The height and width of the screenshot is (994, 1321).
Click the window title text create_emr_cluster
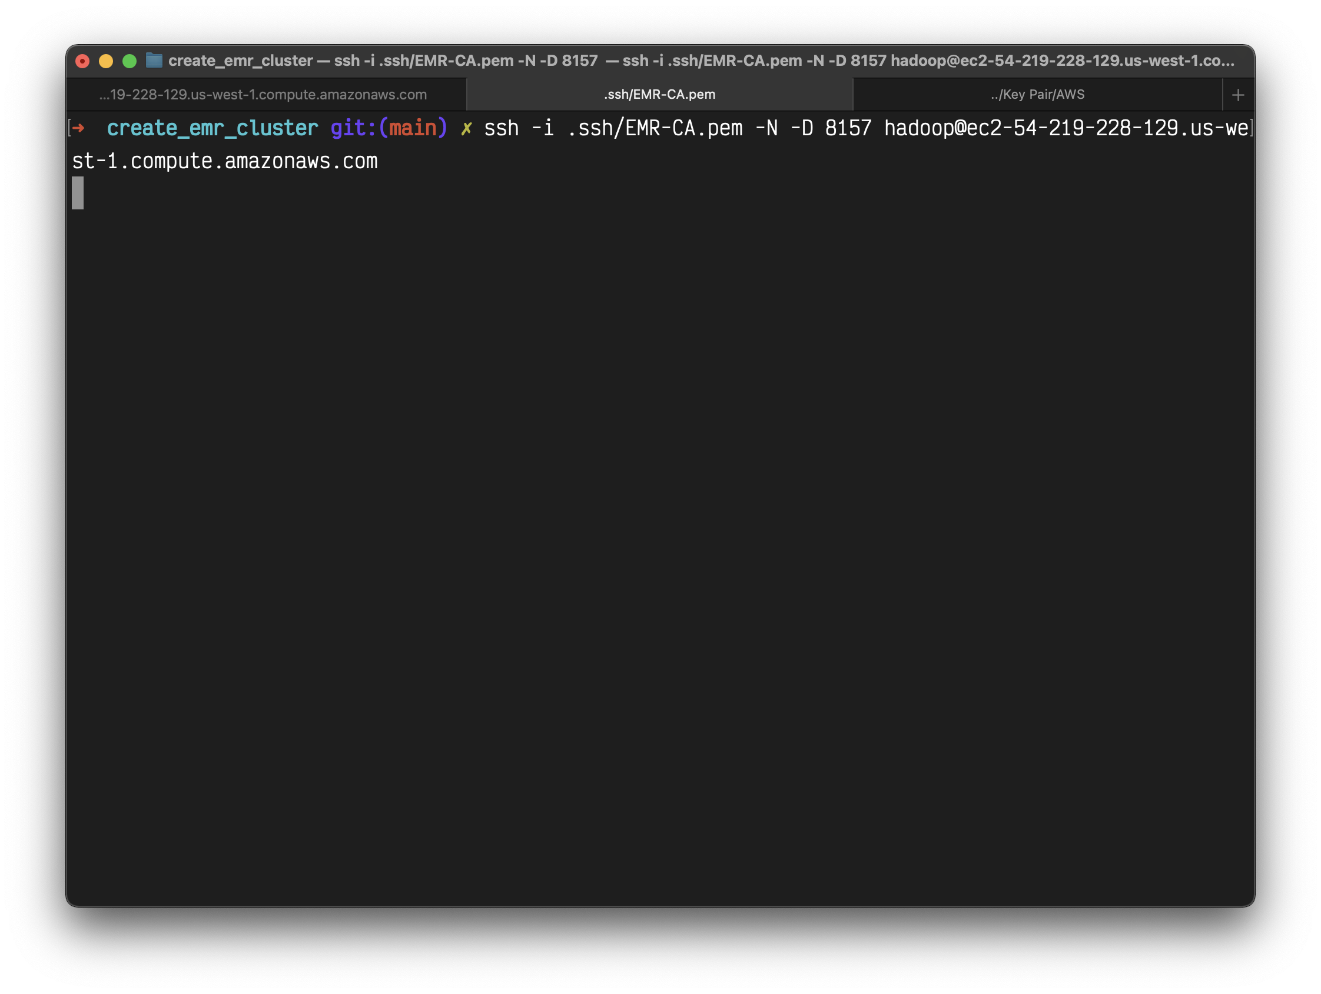click(240, 61)
